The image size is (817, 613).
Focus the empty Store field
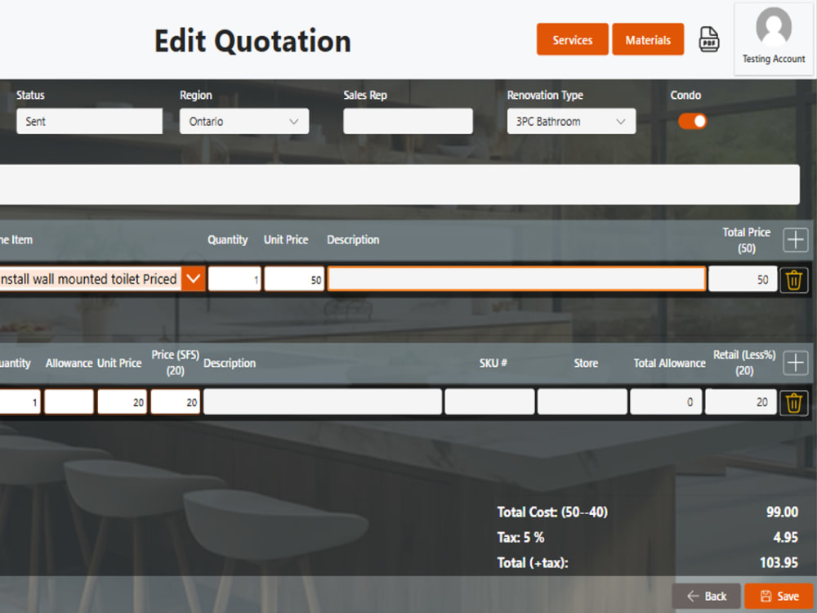pyautogui.click(x=582, y=402)
